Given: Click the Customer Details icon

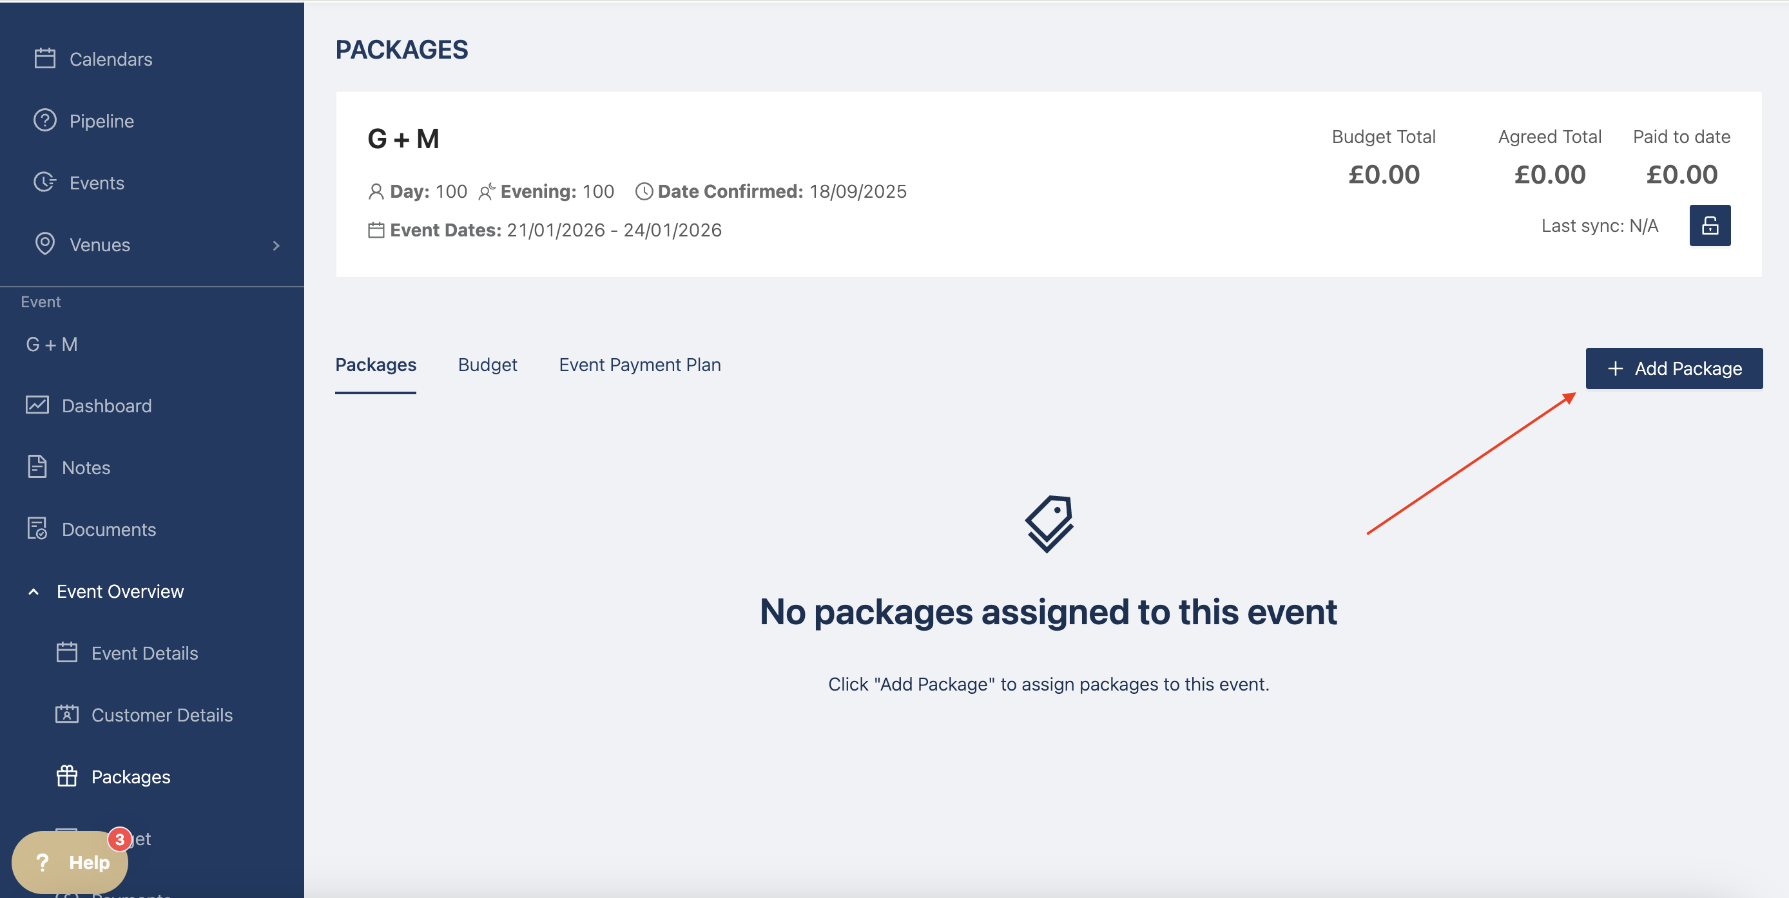Looking at the screenshot, I should (66, 714).
